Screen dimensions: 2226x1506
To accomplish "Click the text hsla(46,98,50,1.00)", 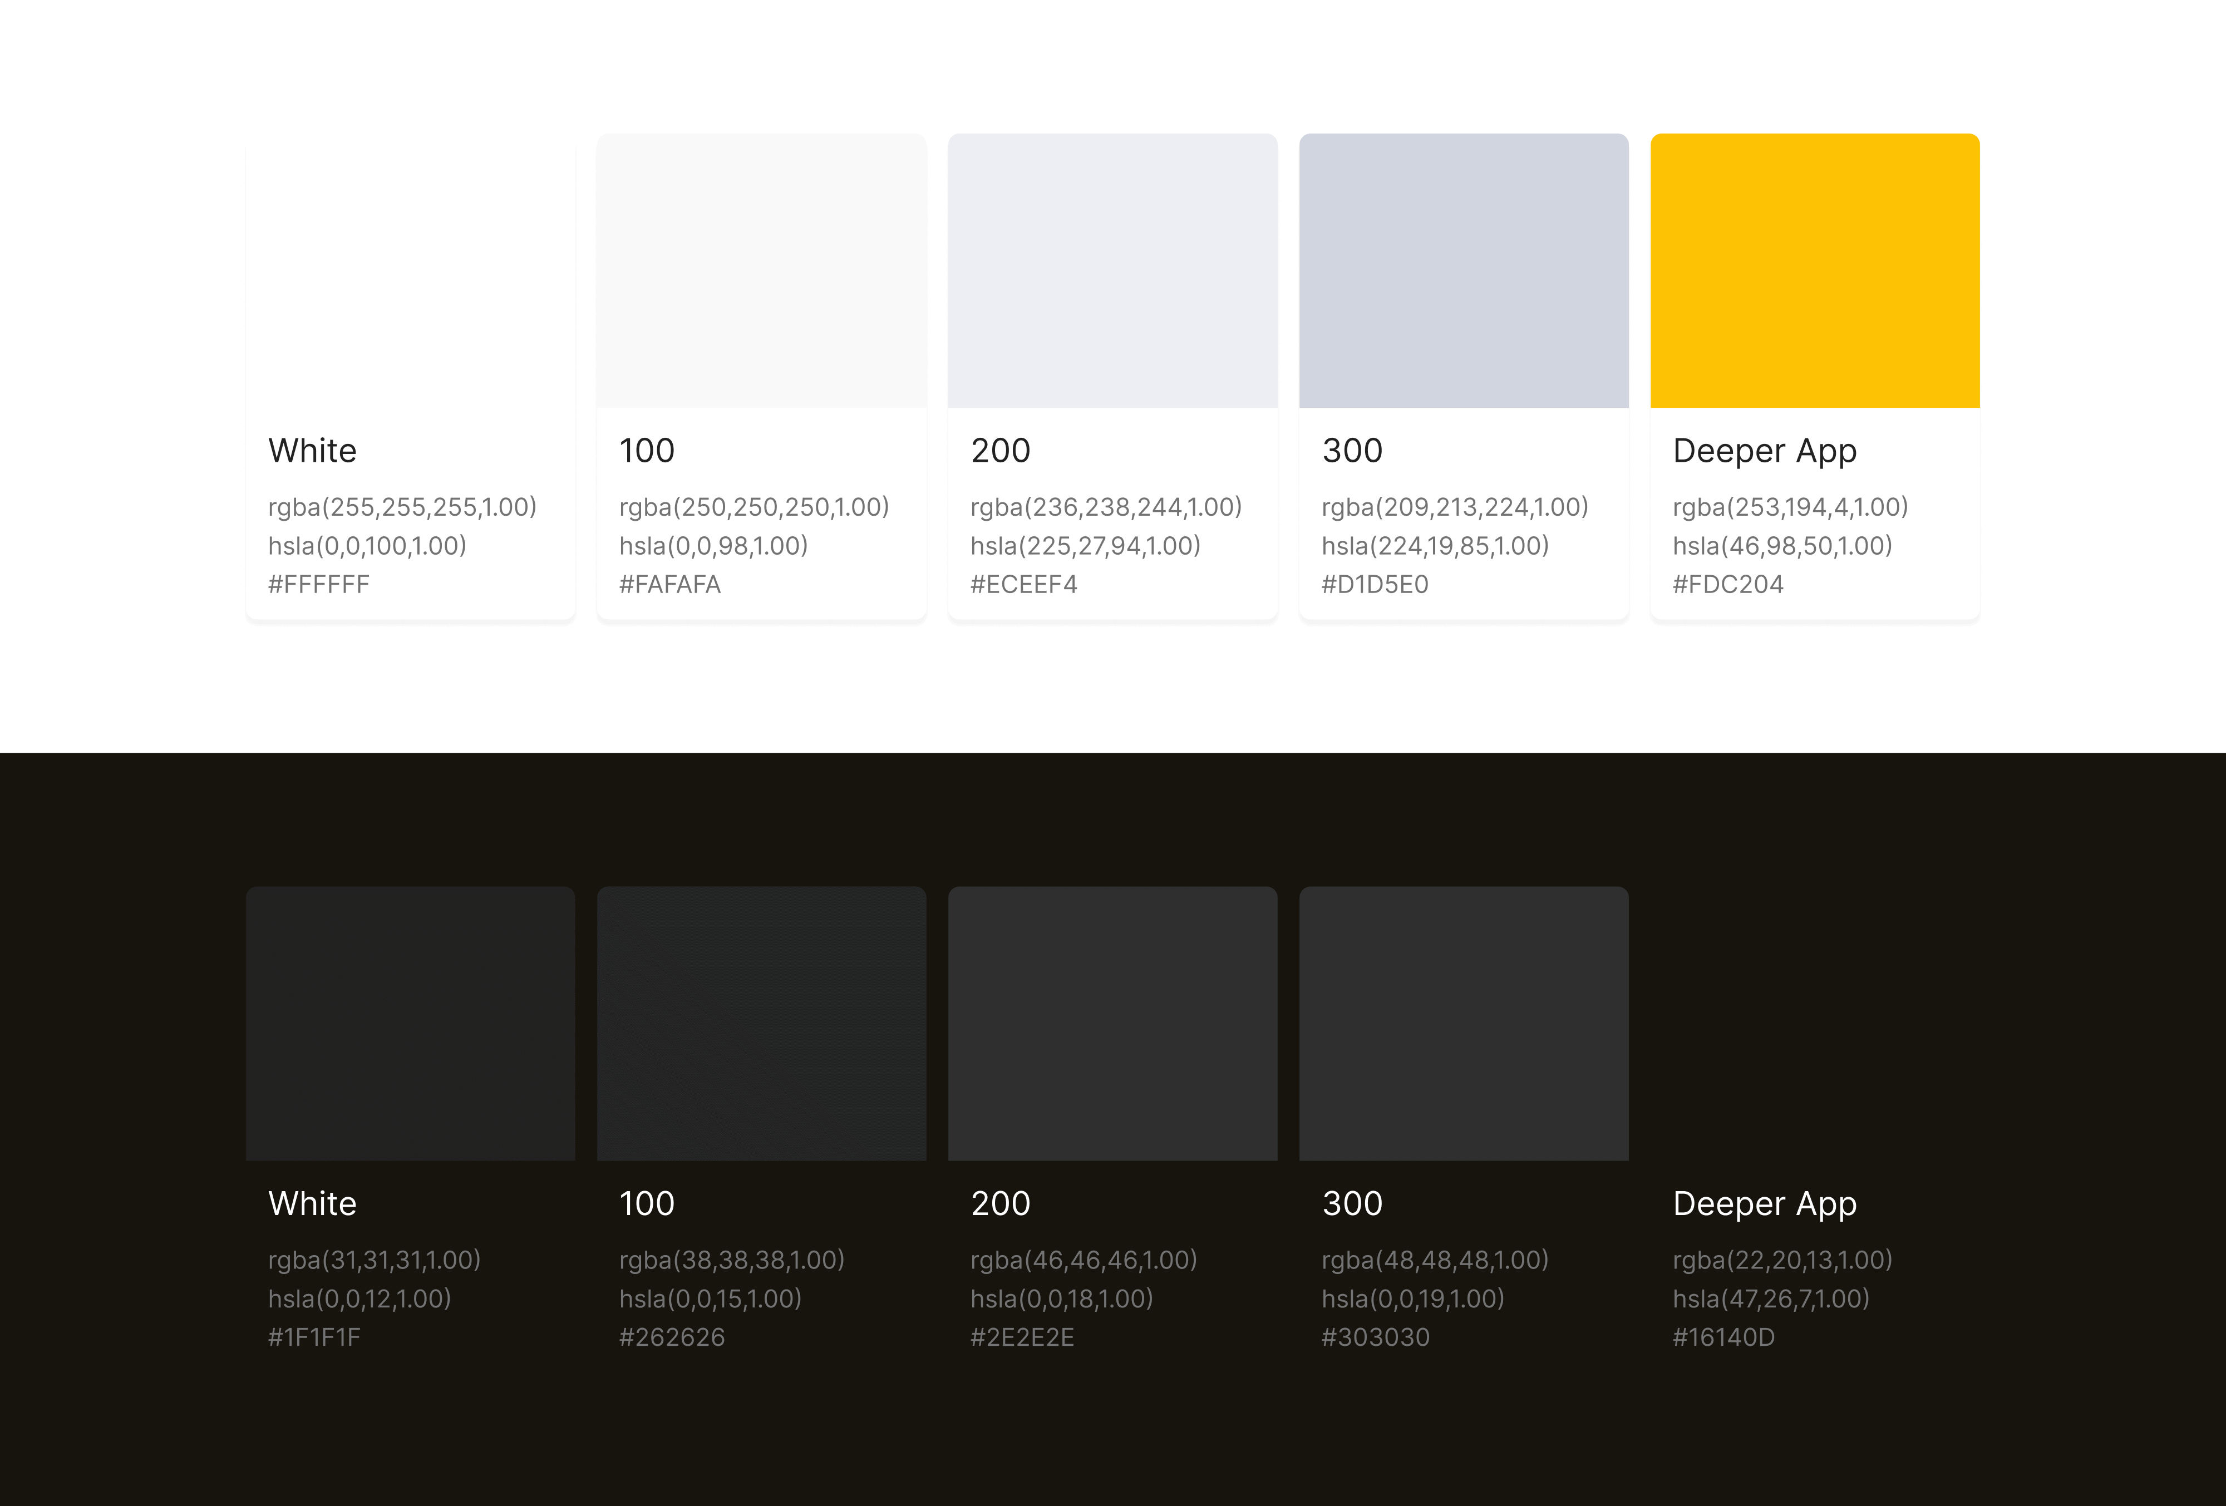I will point(1782,546).
